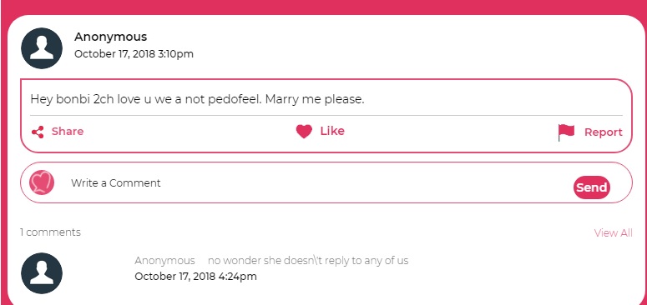Click the pink header bar at top

324,7
